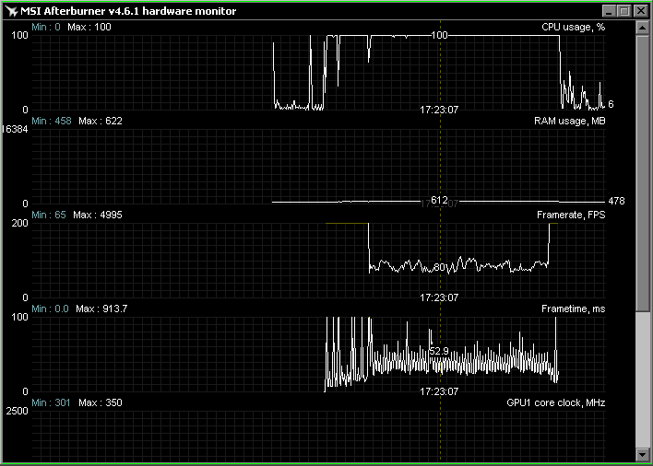Click the MSI Afterburner jet icon in title bar
Viewport: 653px width, 466px height.
[11, 11]
